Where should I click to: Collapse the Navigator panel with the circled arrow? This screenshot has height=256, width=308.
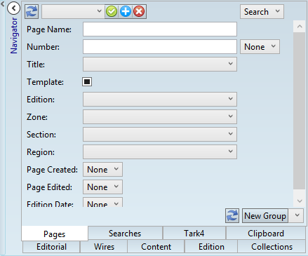click(13, 8)
